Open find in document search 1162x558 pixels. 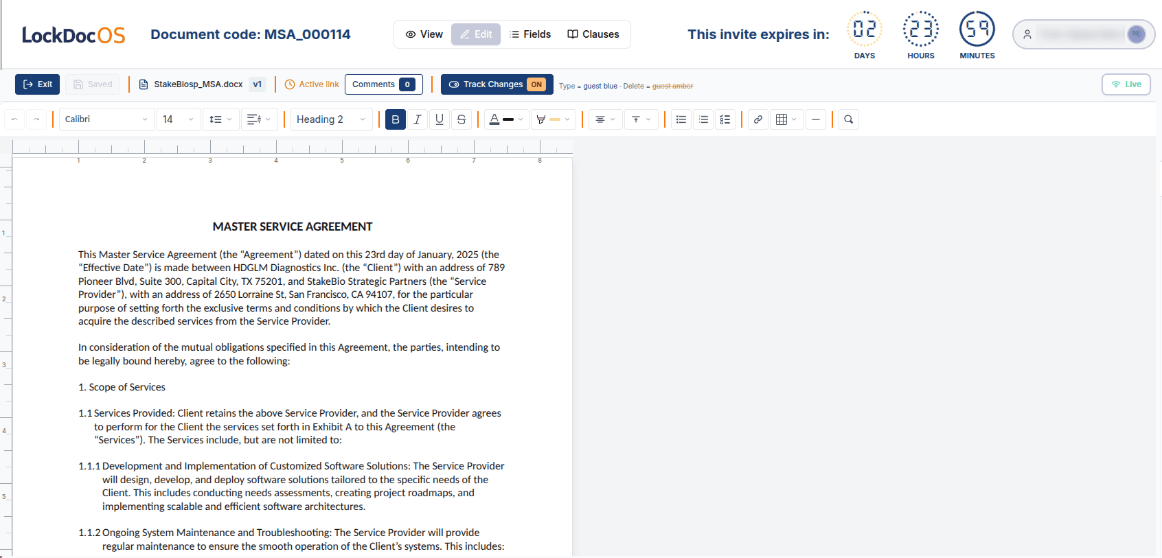coord(849,119)
